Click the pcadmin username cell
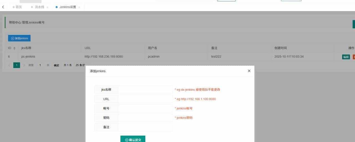355x142 pixels. (x=176, y=57)
